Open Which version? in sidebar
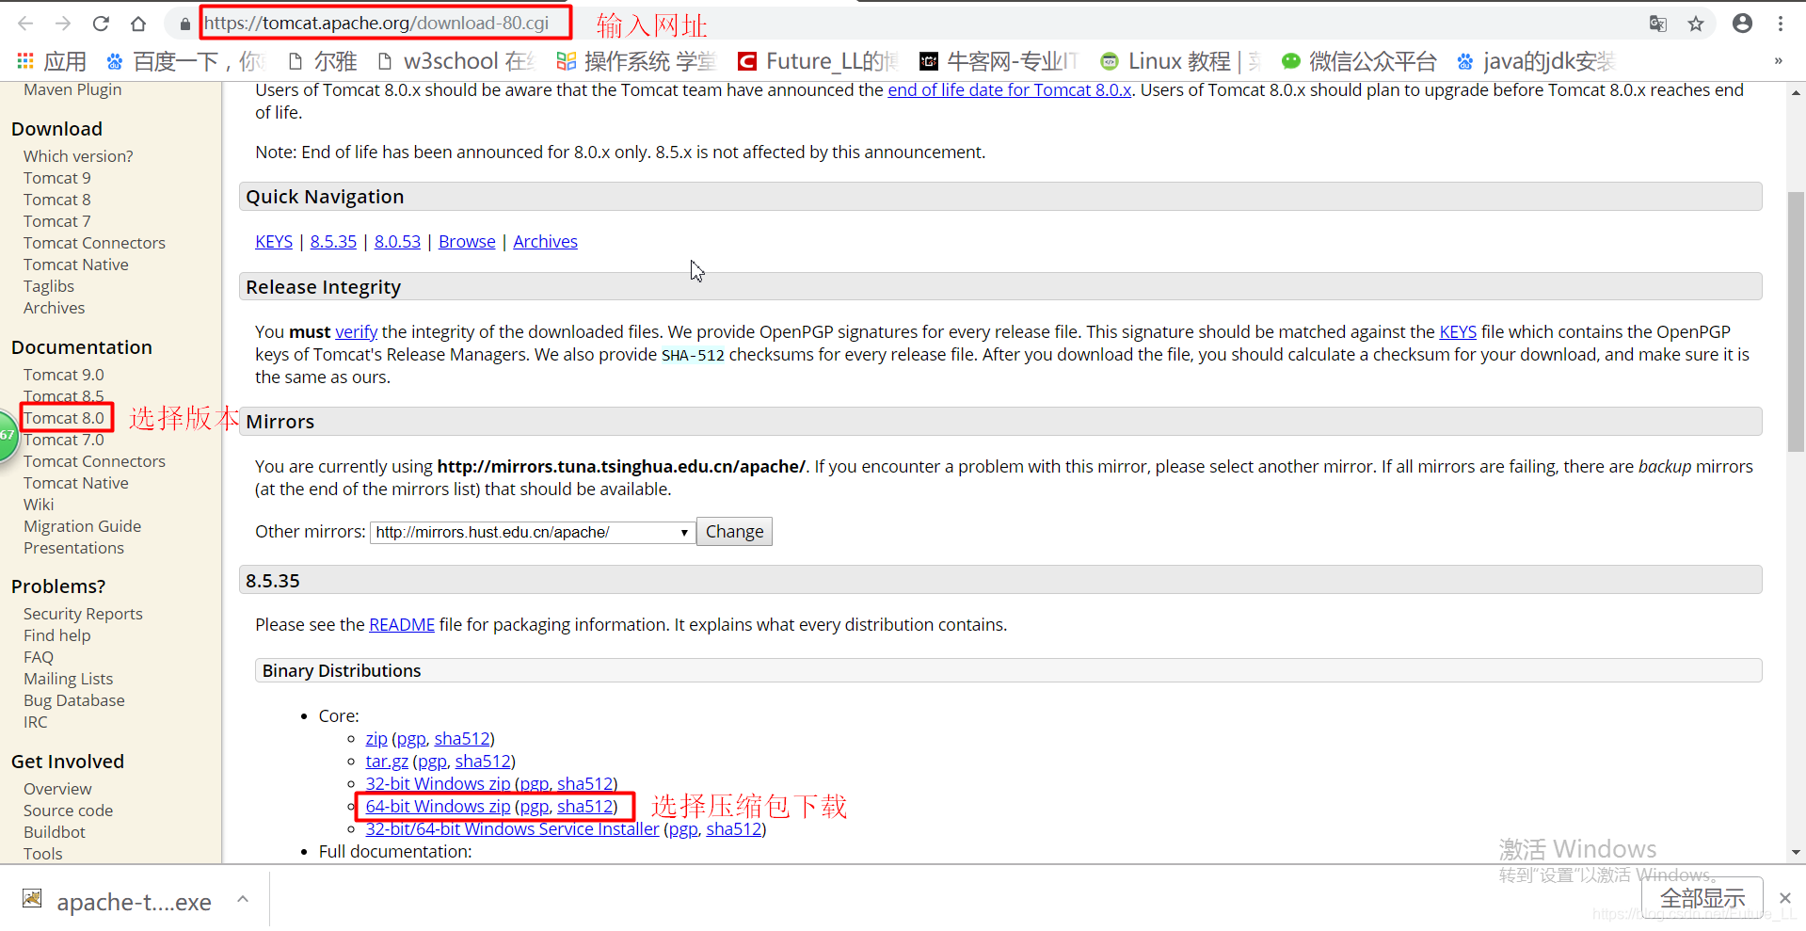The height and width of the screenshot is (931, 1806). click(x=78, y=156)
